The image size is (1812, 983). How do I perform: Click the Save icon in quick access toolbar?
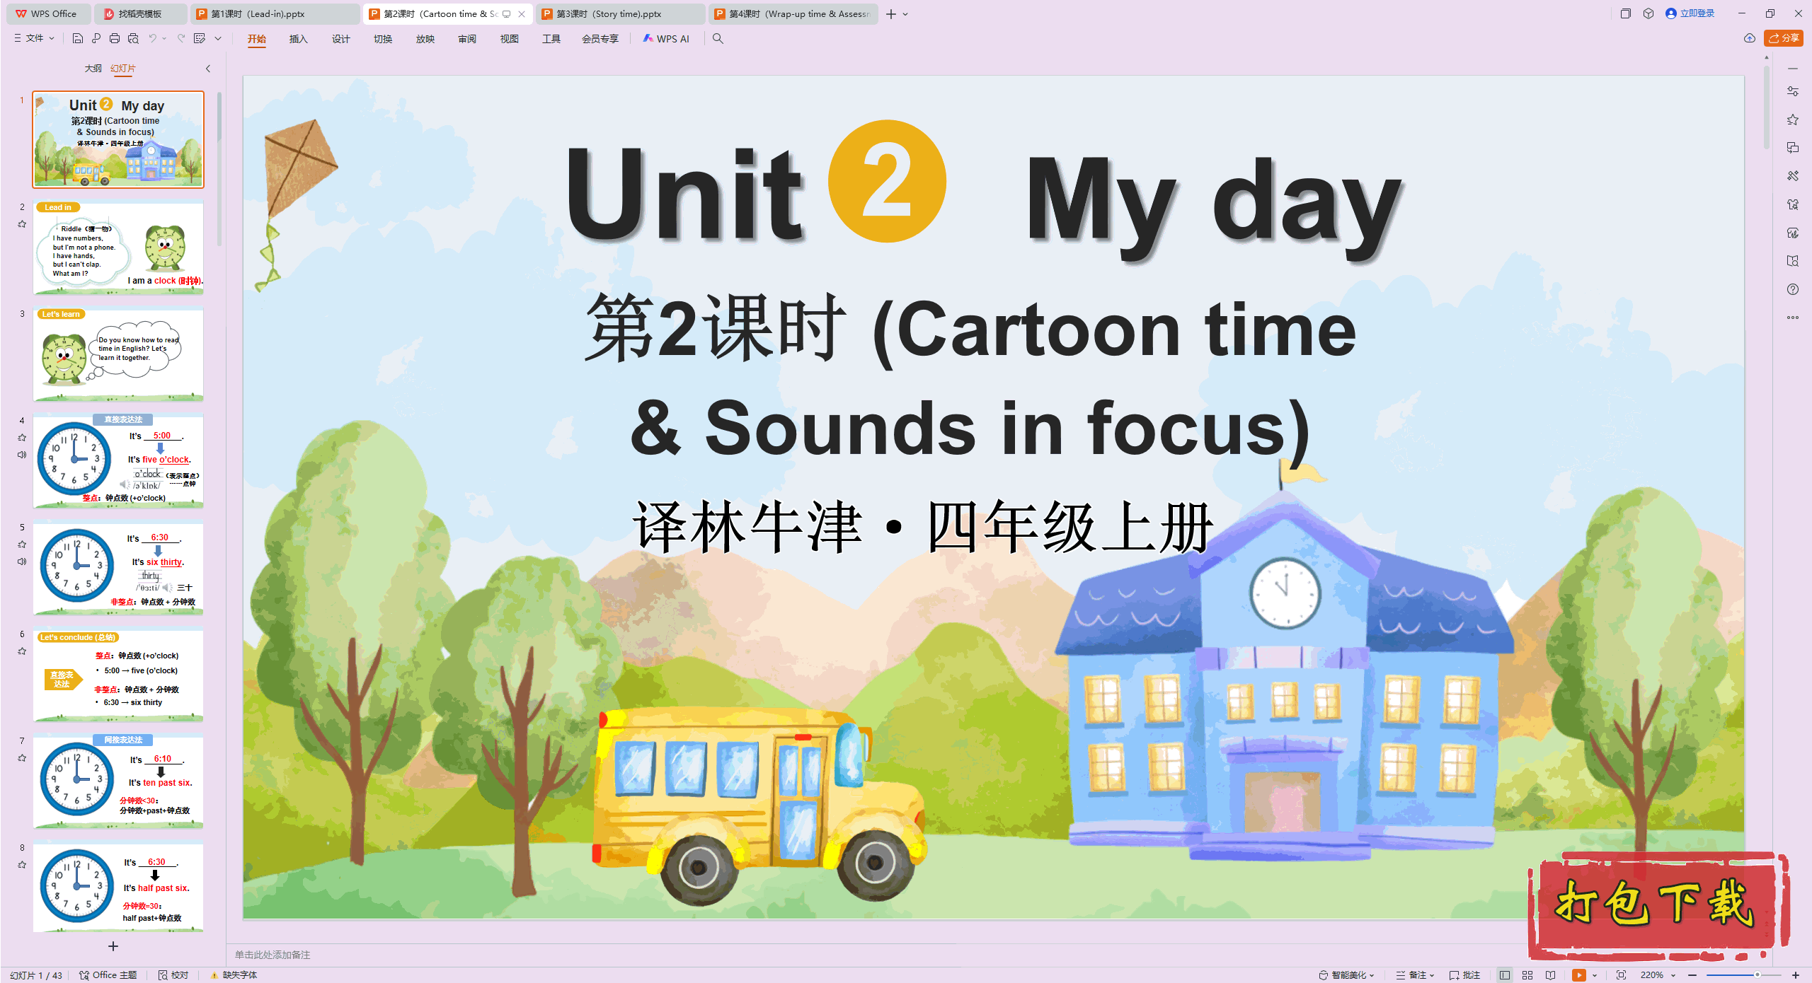coord(78,39)
